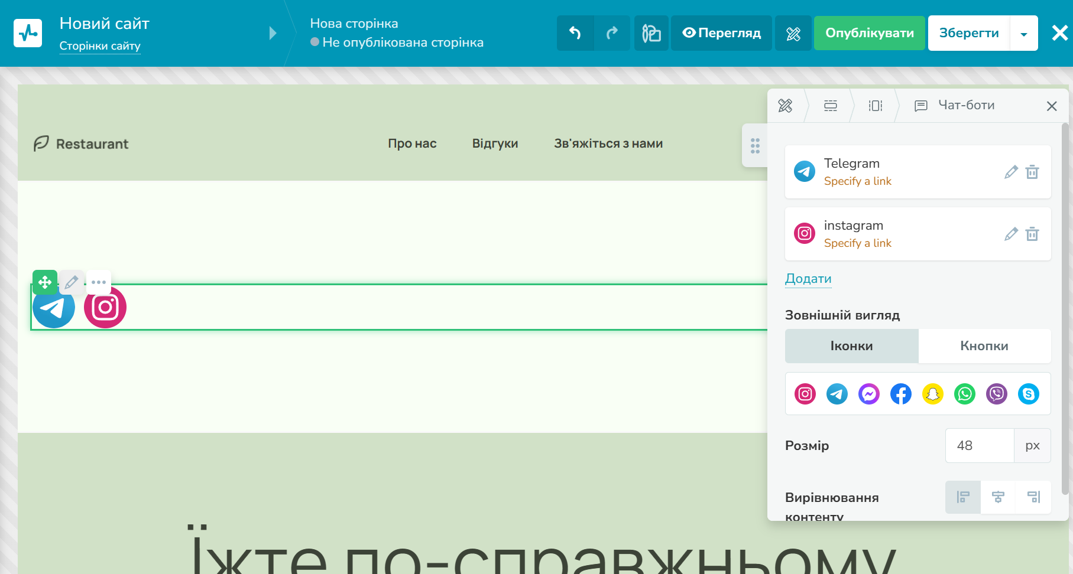Edit the Telegram entry with pencil

(x=1011, y=172)
